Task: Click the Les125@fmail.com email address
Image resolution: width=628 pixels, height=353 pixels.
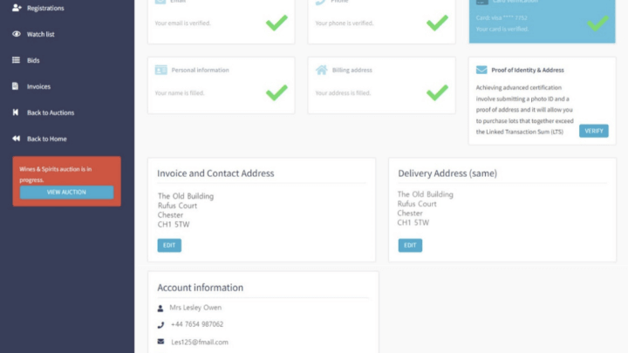Action: [x=199, y=342]
